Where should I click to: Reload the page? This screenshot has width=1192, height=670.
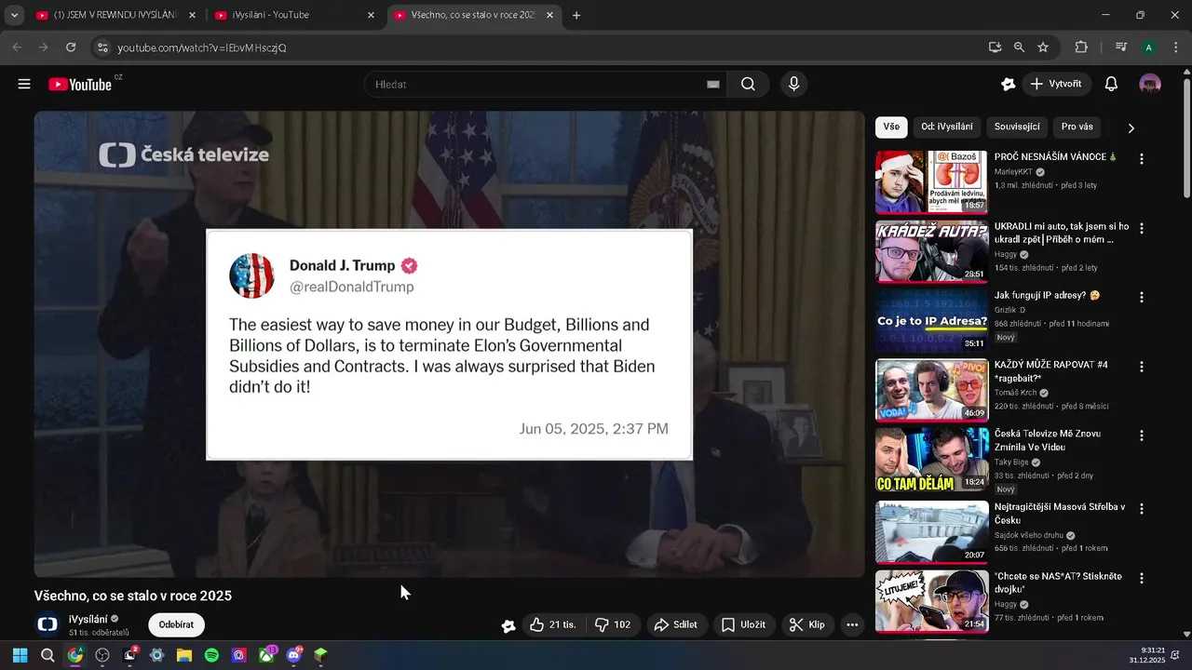coord(71,47)
